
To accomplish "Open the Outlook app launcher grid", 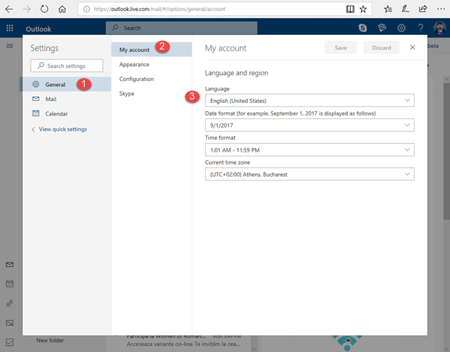I will pos(10,28).
